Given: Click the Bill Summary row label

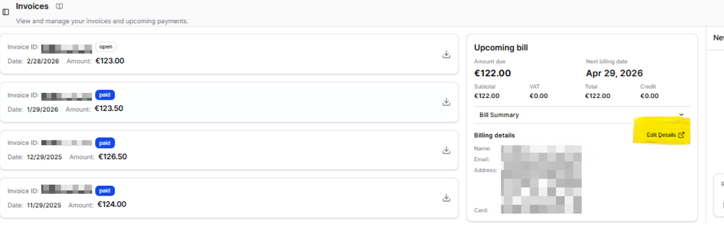Looking at the screenshot, I should point(499,115).
